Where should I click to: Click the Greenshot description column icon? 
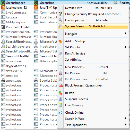point(36,3)
